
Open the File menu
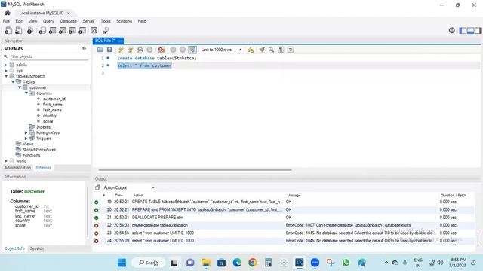click(x=6, y=21)
